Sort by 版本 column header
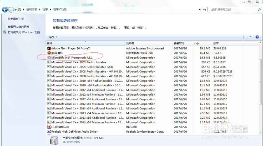Image resolution: width=263 pixels, height=146 pixels. [228, 43]
